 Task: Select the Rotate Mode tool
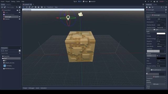click(x=30, y=7)
